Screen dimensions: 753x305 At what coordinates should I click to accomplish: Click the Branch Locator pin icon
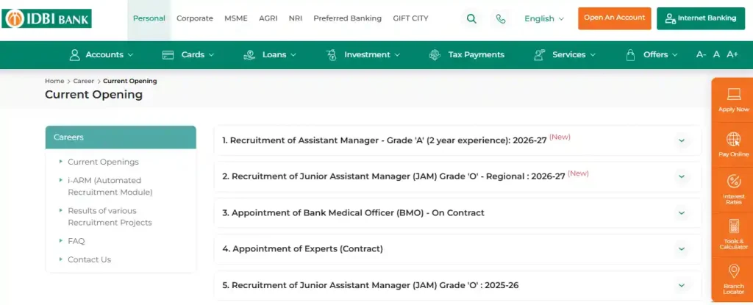coord(732,272)
